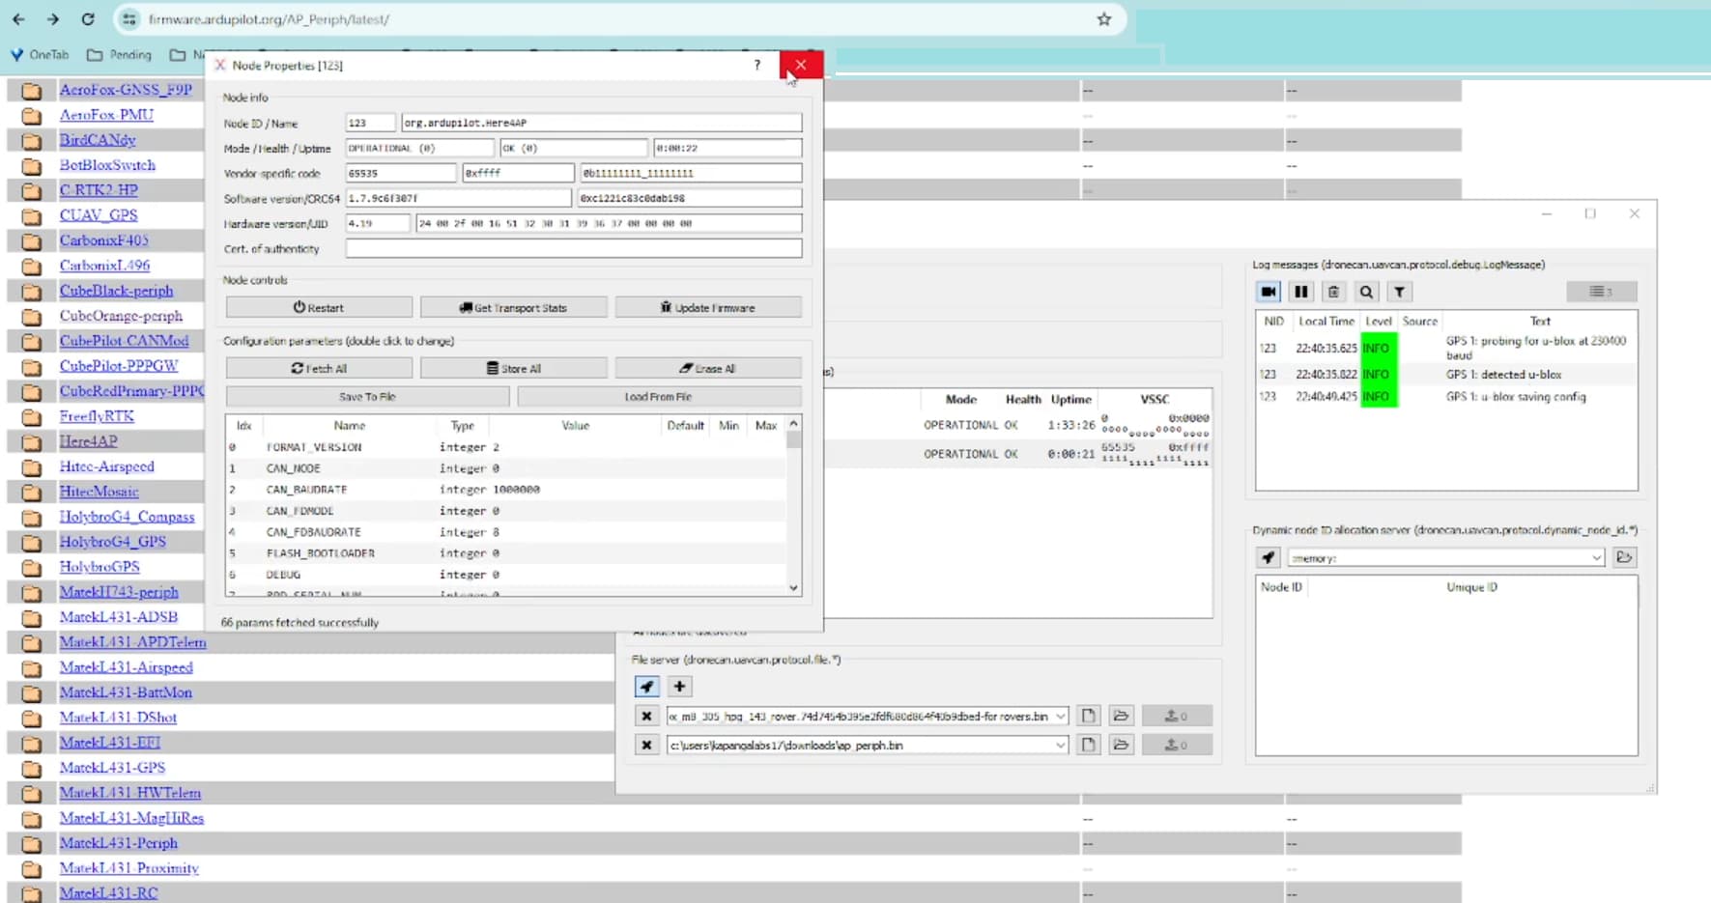
Task: Browse for allocation database file
Action: point(1624,557)
